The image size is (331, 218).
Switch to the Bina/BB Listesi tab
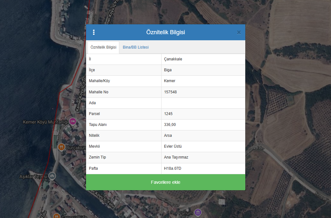(x=136, y=47)
